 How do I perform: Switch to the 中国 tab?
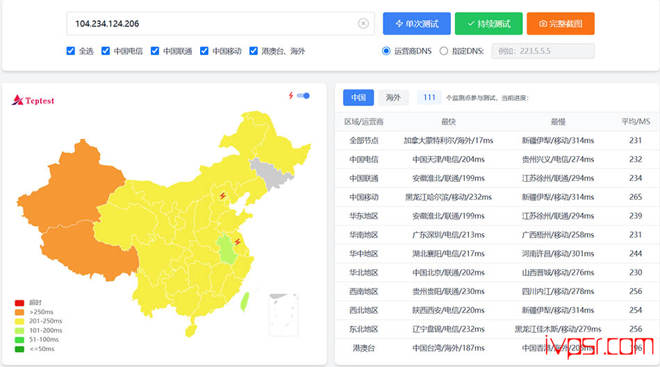tap(358, 98)
